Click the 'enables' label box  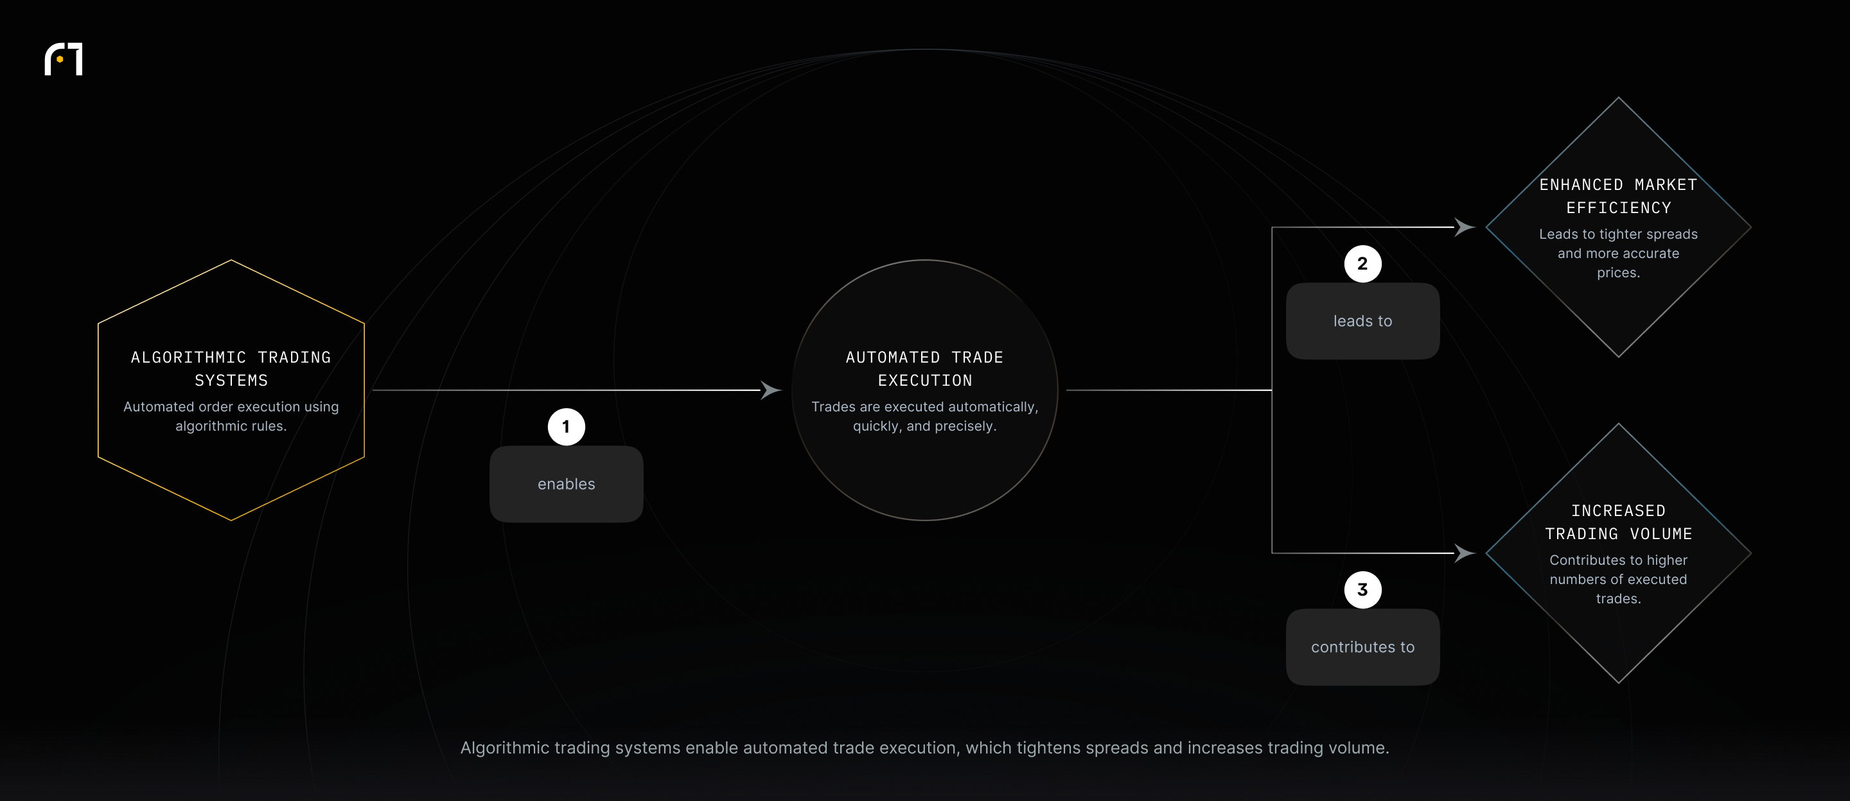point(566,484)
